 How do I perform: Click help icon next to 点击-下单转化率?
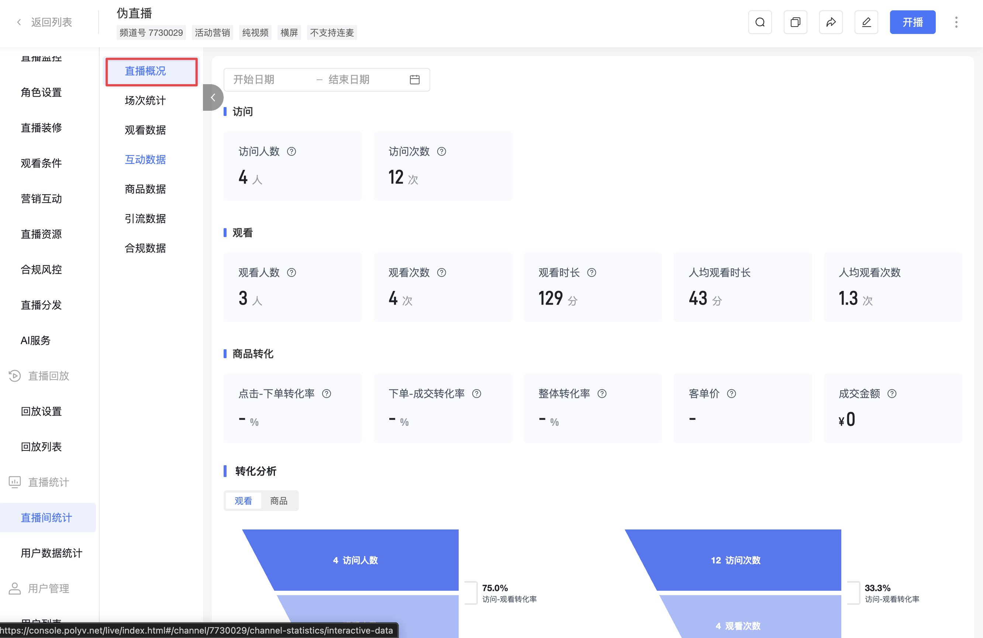click(326, 394)
